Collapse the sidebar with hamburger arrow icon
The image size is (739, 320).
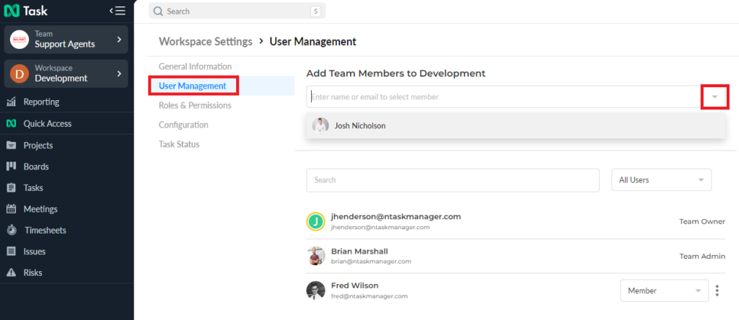point(118,10)
